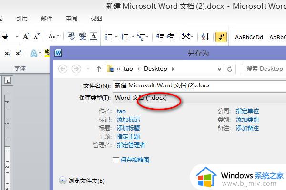Click the Clear Formatting eraser icon
Screen dimensions: 286x190
click(71, 36)
